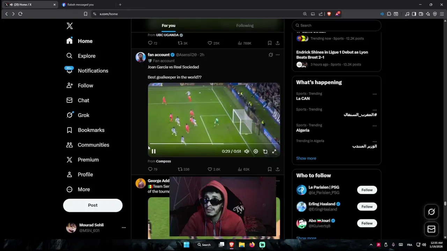Mute the video volume
This screenshot has height=251, width=447.
(247, 151)
